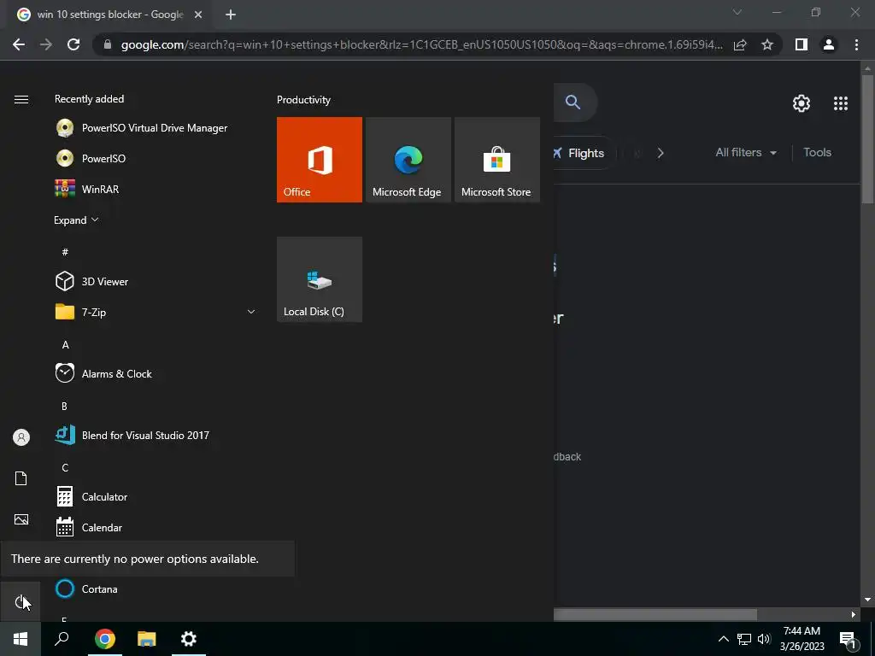Image resolution: width=875 pixels, height=656 pixels.
Task: Click the Power button in Start
Action: pyautogui.click(x=21, y=602)
